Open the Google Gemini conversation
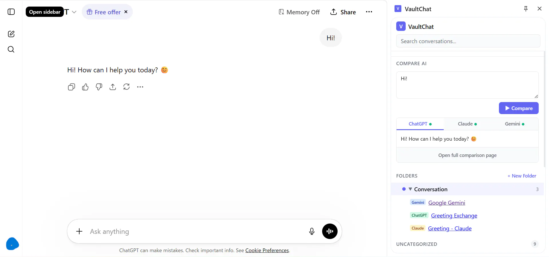 pyautogui.click(x=447, y=203)
